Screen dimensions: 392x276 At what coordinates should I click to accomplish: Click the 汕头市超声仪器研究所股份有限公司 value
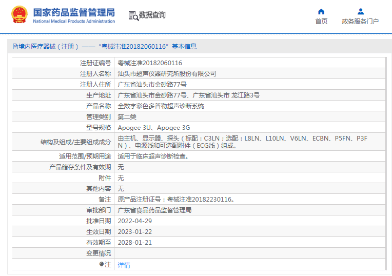[167, 74]
